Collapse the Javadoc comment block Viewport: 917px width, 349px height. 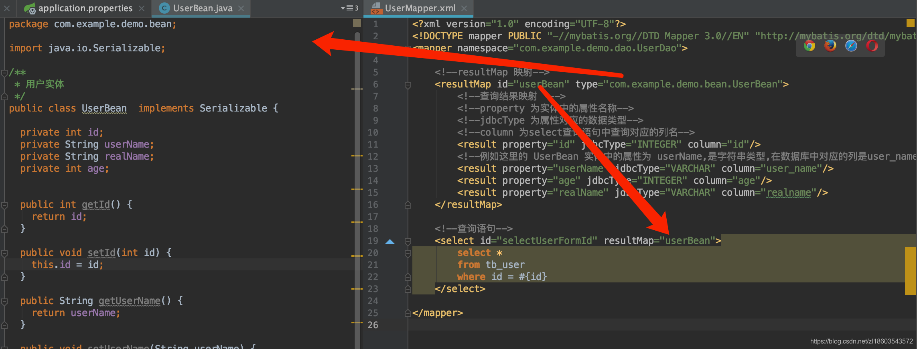(4, 73)
